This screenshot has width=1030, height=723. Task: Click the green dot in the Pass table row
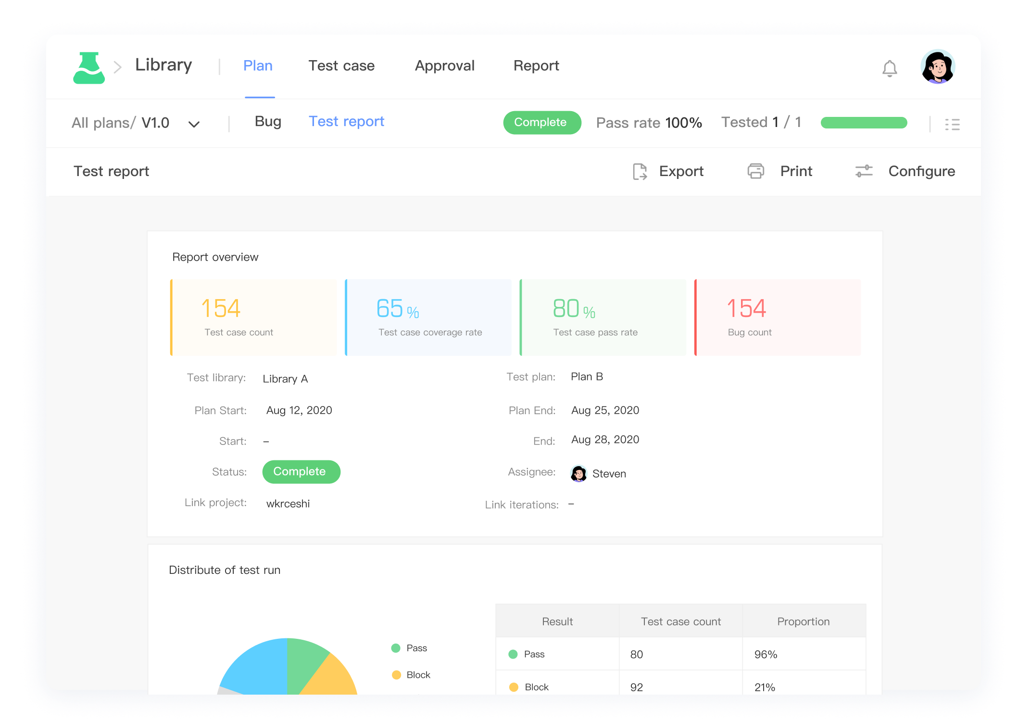512,654
